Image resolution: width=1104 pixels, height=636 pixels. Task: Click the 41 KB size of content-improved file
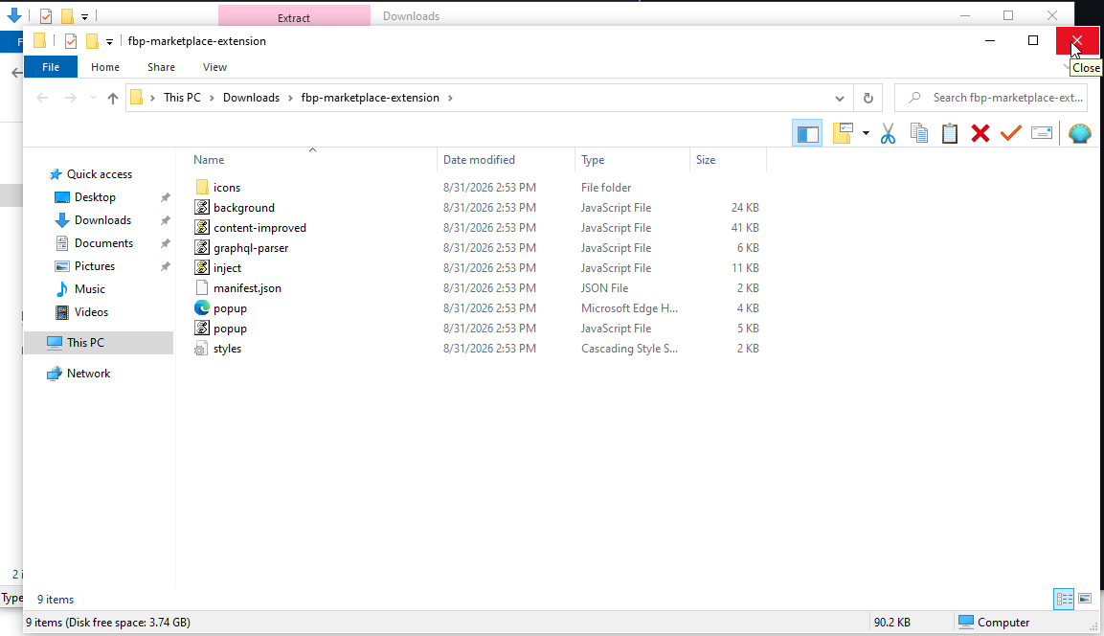[x=745, y=228]
